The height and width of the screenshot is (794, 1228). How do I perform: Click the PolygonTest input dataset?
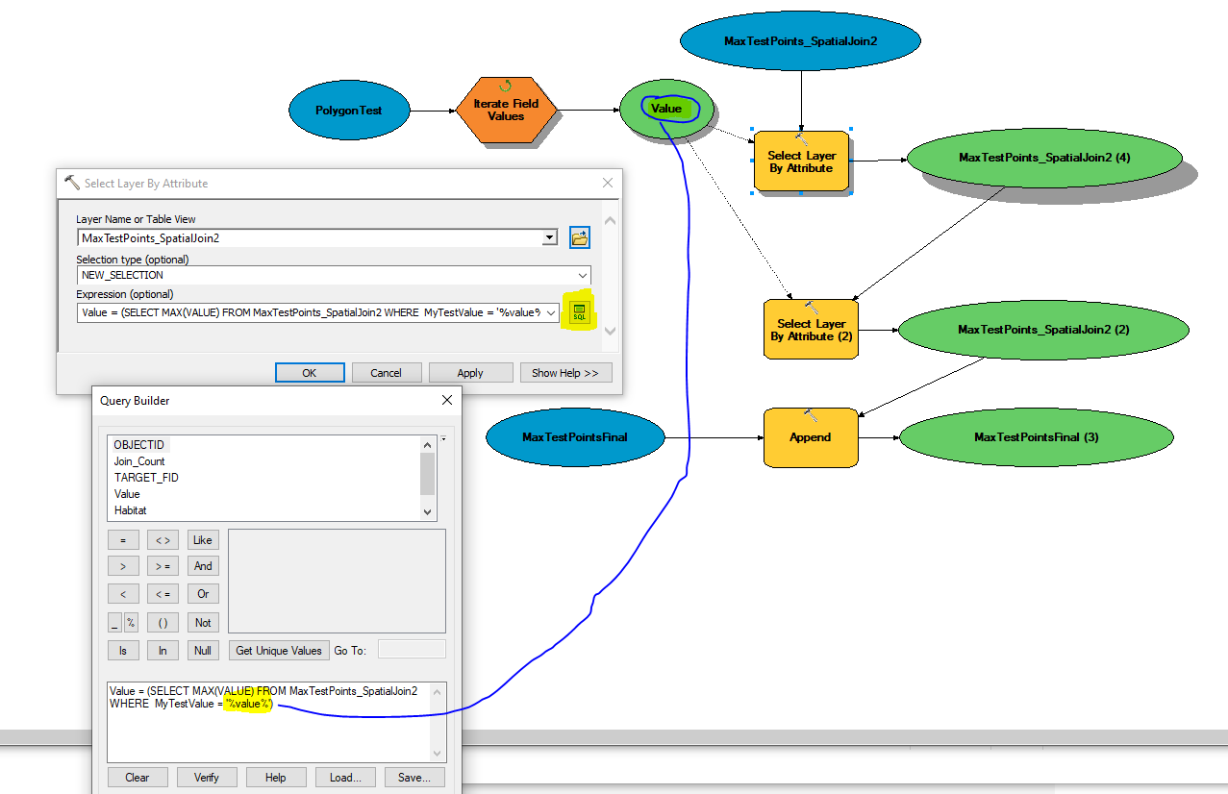[x=348, y=111]
